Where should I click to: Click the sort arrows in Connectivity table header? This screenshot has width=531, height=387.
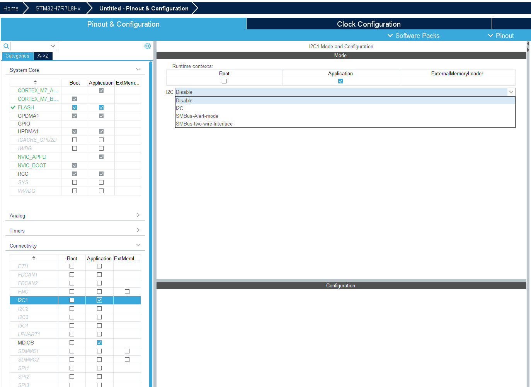point(34,258)
